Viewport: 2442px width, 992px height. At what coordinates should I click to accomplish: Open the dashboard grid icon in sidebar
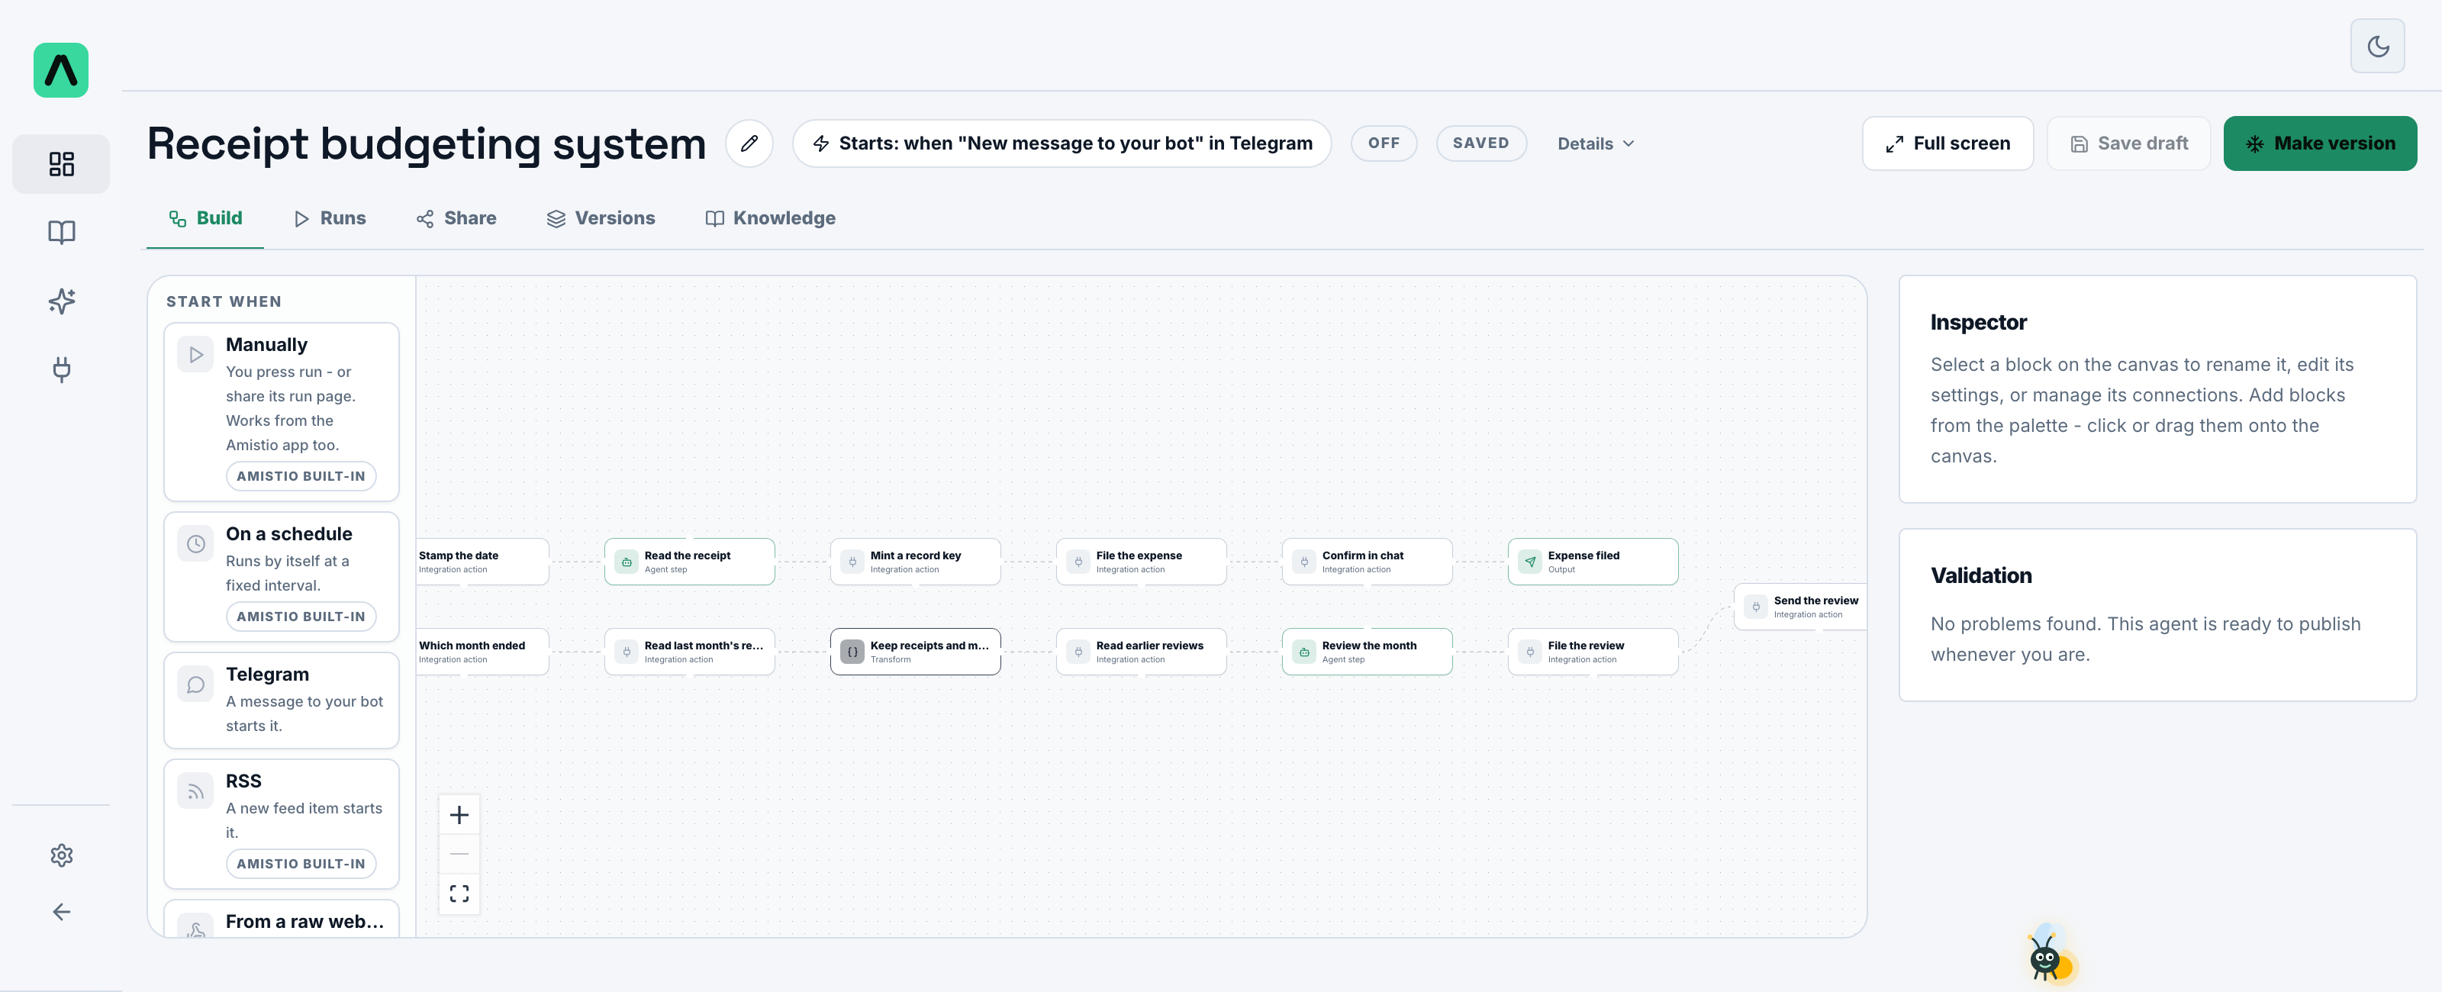62,164
